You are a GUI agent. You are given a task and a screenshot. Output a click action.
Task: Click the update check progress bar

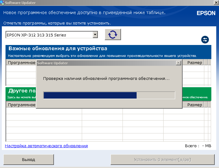[109, 95]
